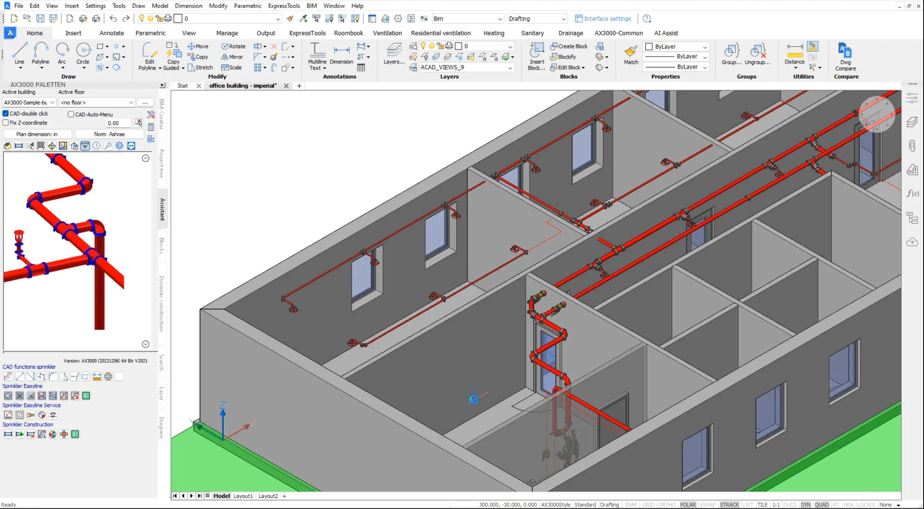Uncheck the CAD-double click checkbox
This screenshot has width=924, height=509.
coord(6,113)
